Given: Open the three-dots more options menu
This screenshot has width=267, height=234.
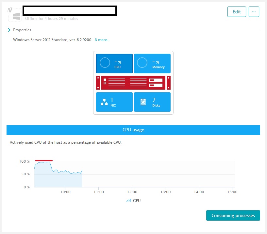Looking at the screenshot, I should [x=254, y=12].
